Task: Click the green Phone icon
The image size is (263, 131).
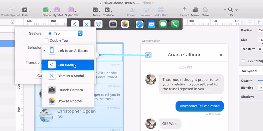Action: pyautogui.click(x=175, y=24)
